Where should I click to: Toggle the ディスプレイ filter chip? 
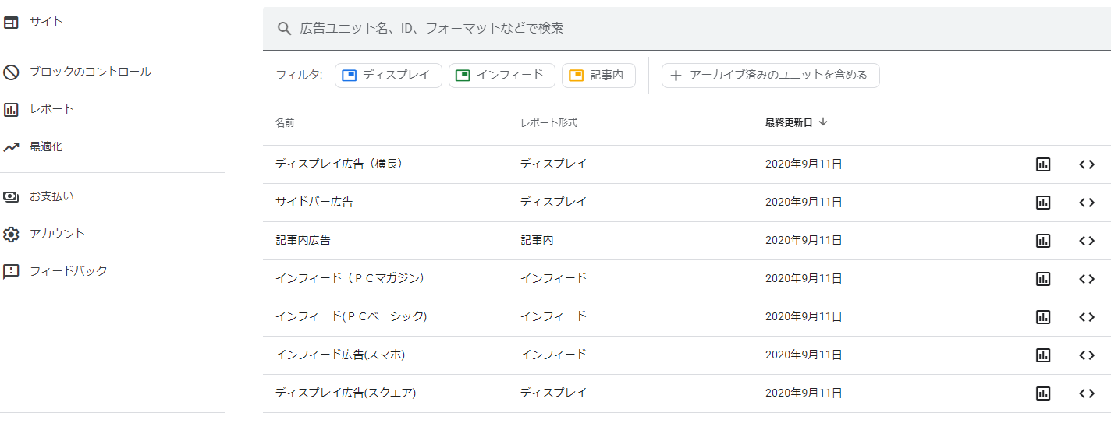coord(388,76)
